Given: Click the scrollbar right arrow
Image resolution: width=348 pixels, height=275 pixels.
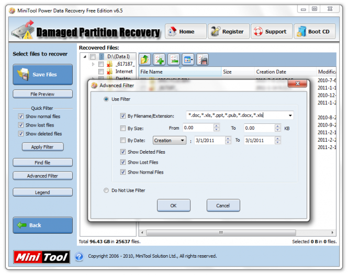Looking at the screenshot, I should click(332, 233).
